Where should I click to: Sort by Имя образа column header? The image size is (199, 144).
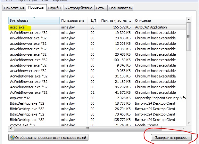pyautogui.click(x=34, y=20)
